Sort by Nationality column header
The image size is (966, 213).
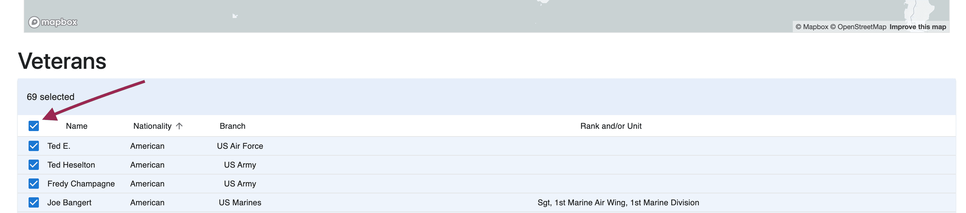click(152, 126)
